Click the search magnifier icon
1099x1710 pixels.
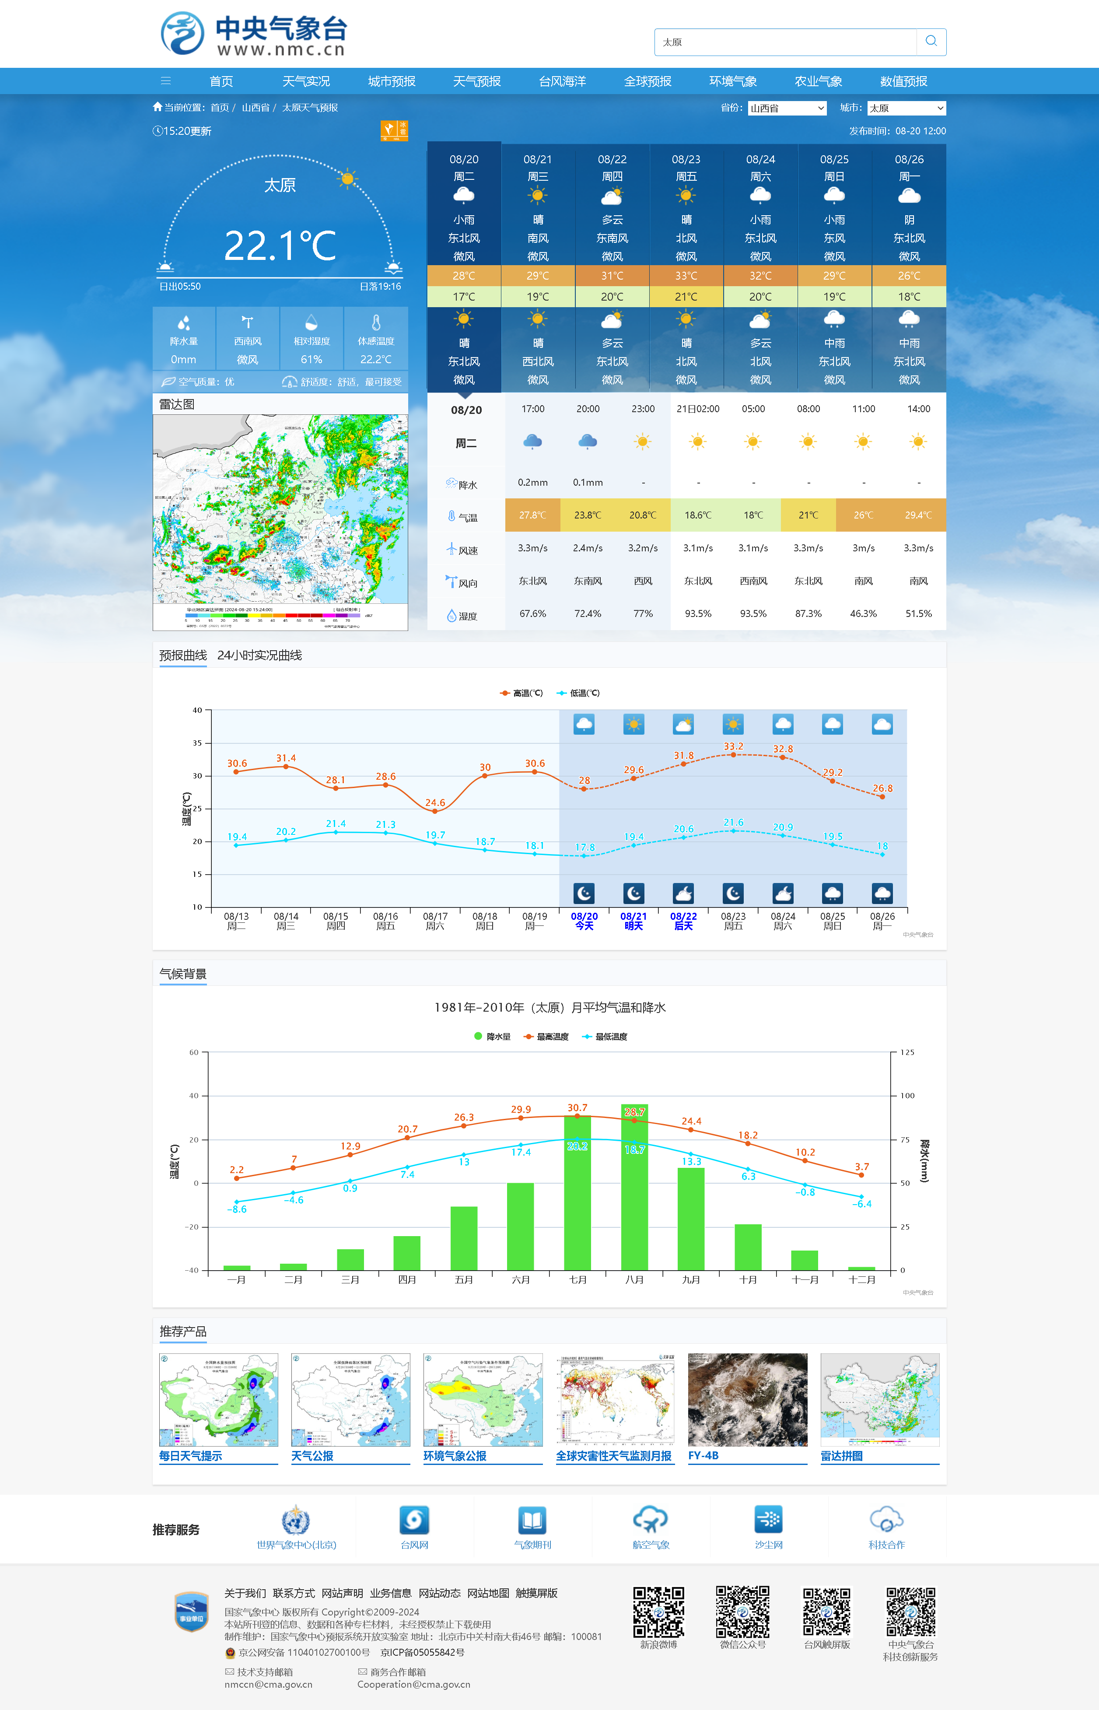[x=931, y=42]
